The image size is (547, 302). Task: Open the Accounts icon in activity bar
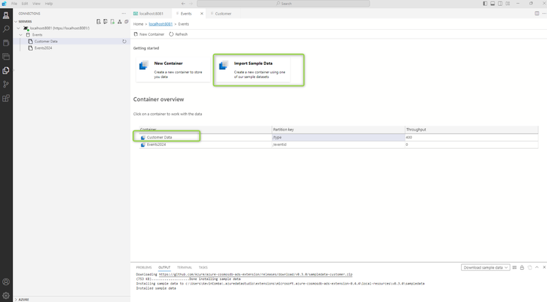[x=6, y=282]
